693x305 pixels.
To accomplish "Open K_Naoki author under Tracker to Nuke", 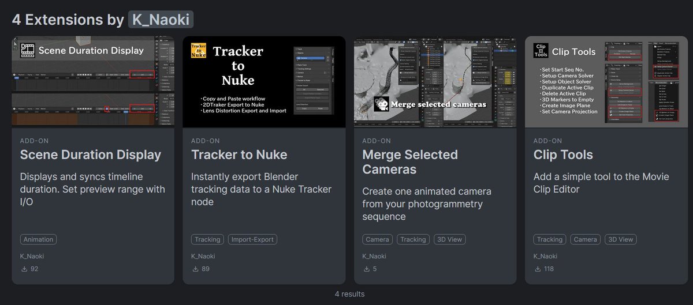I will click(x=203, y=256).
